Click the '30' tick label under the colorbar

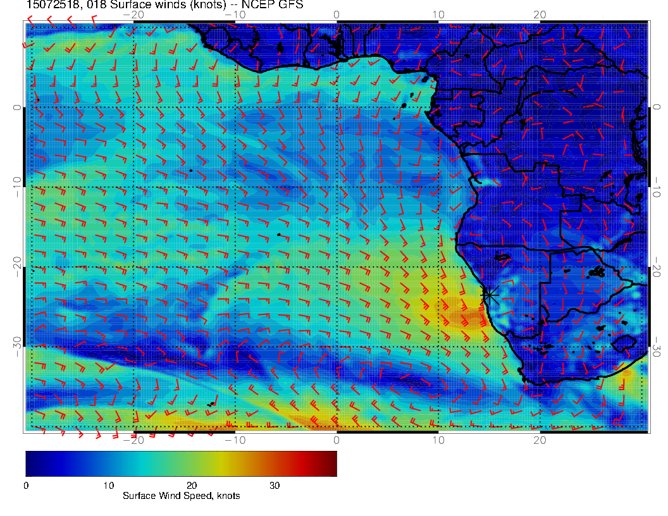[275, 486]
